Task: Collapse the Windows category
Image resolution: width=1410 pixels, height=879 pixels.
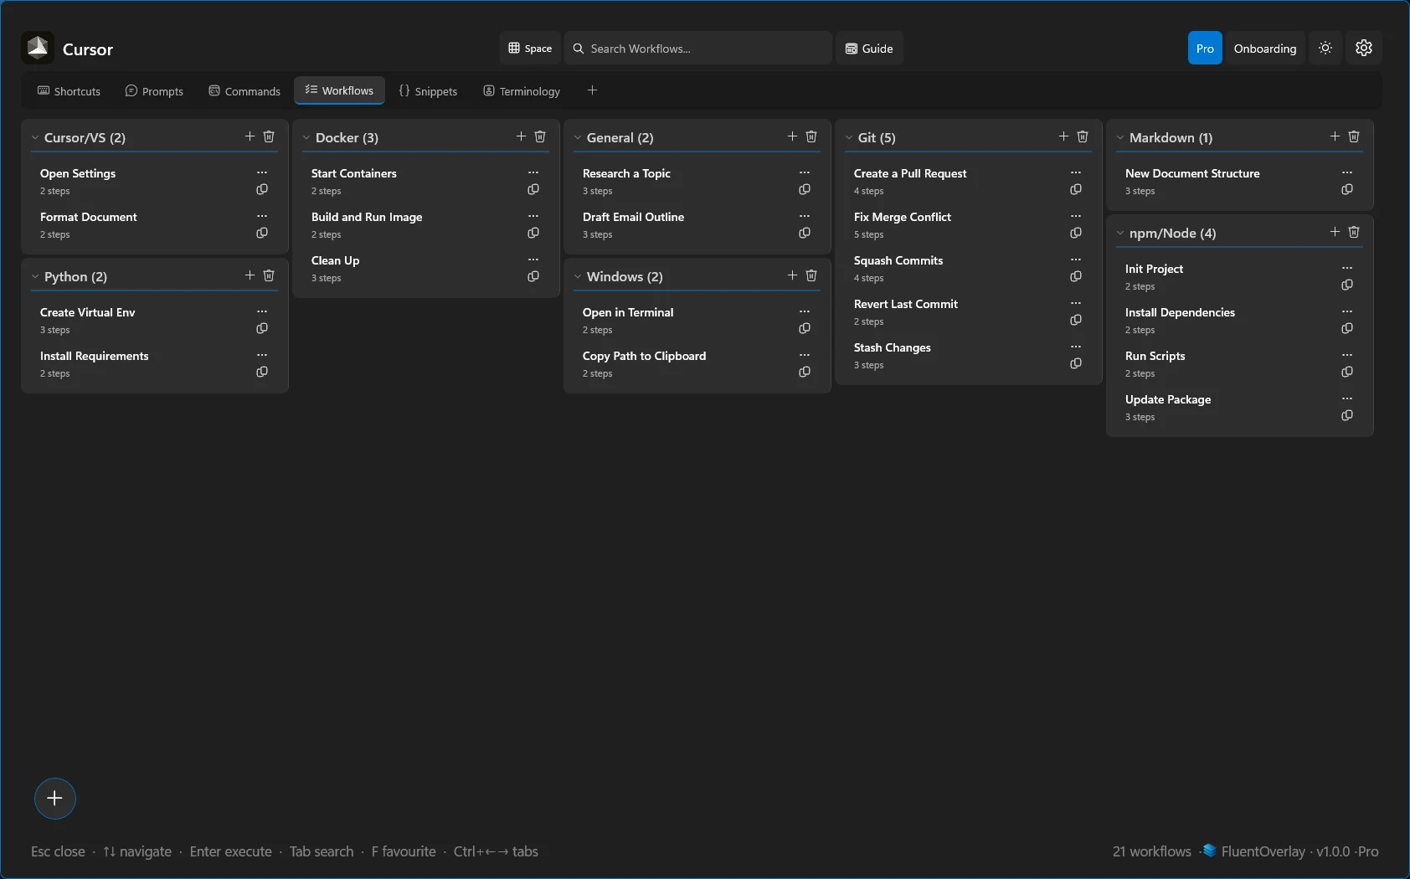Action: coord(577,276)
